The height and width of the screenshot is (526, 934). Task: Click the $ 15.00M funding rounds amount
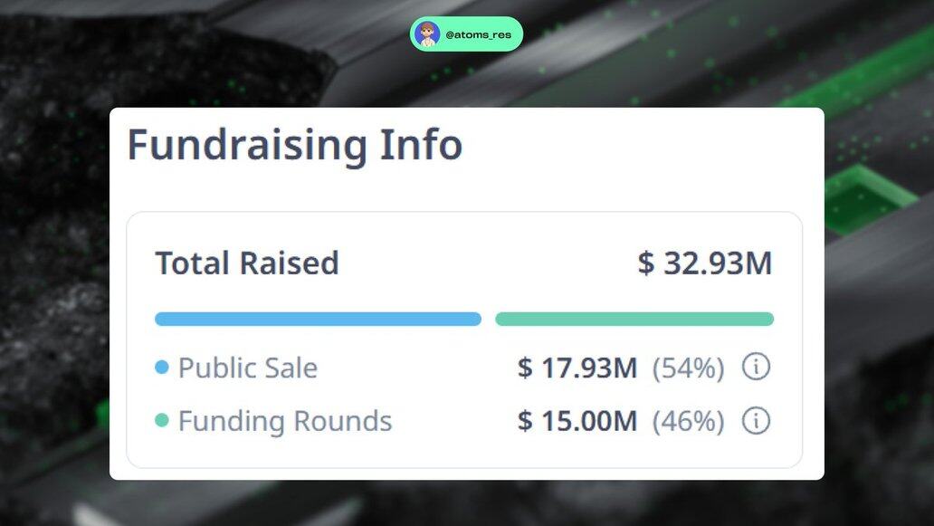point(577,421)
